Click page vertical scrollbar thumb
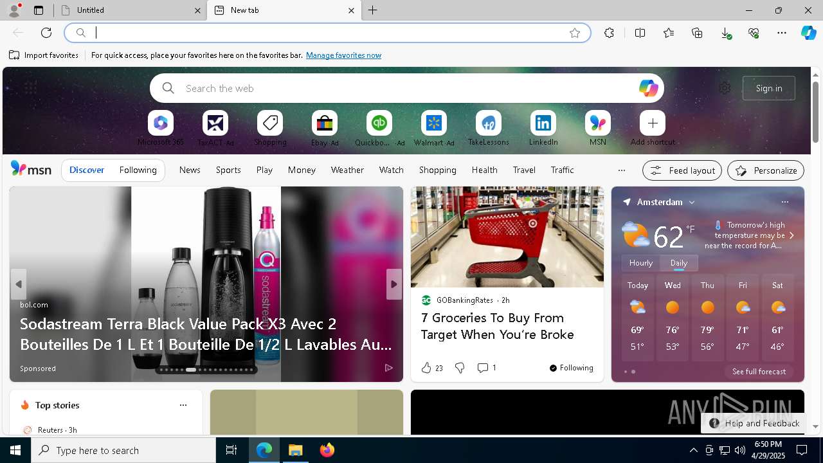This screenshot has width=823, height=463. tap(815, 113)
